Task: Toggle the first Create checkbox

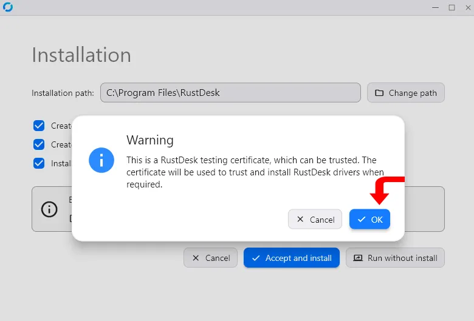Action: click(39, 126)
